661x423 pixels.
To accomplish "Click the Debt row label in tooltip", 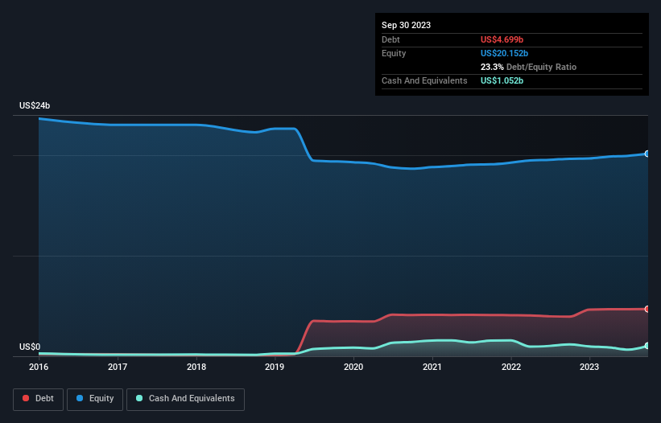I will 390,39.
